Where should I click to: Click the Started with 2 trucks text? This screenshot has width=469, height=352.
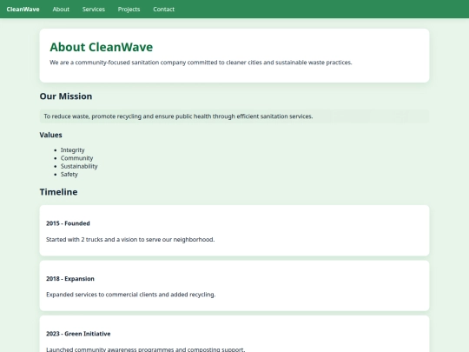point(130,240)
